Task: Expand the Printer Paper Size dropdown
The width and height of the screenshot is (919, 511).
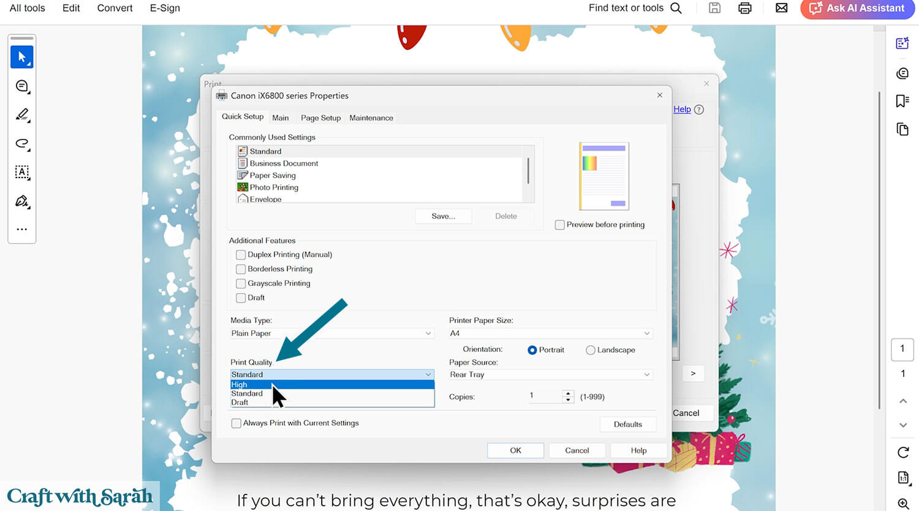Action: [x=550, y=334]
